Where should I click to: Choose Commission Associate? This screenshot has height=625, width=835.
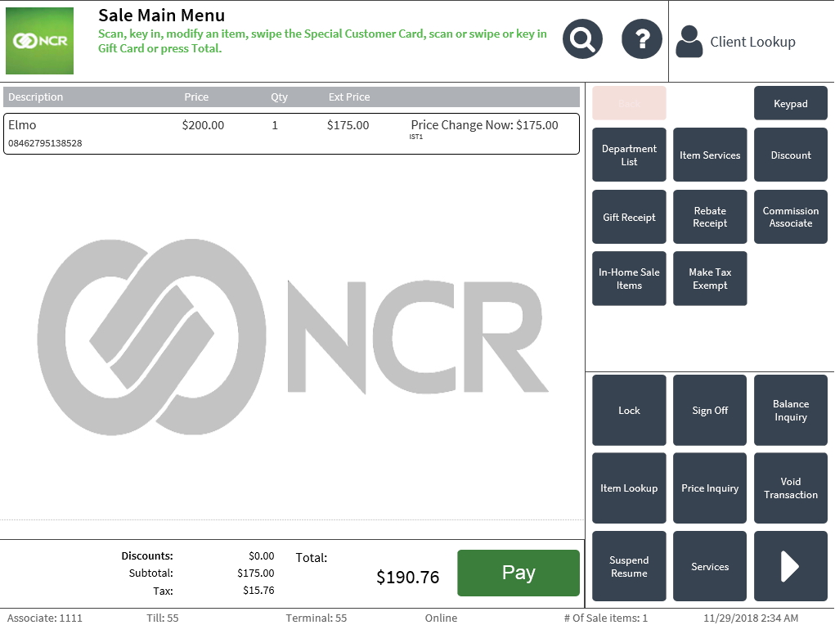(790, 217)
